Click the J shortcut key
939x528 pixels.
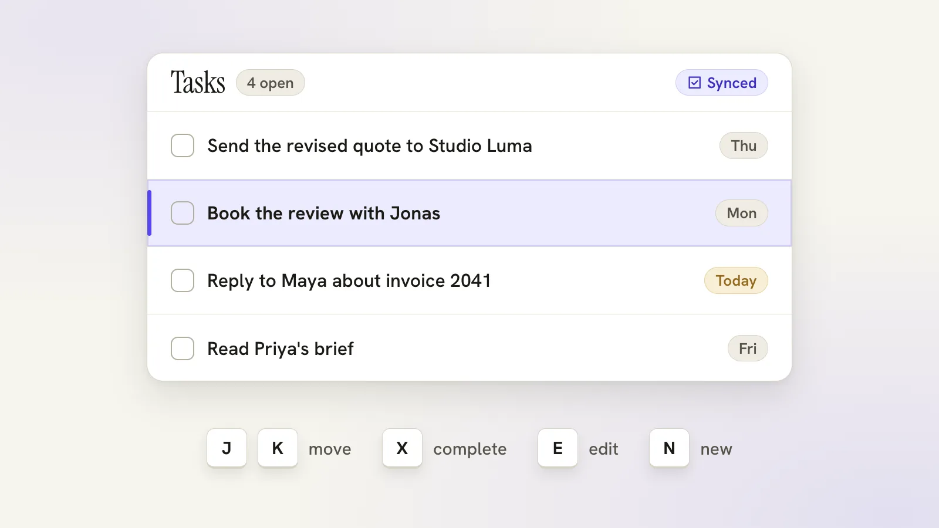coord(227,448)
